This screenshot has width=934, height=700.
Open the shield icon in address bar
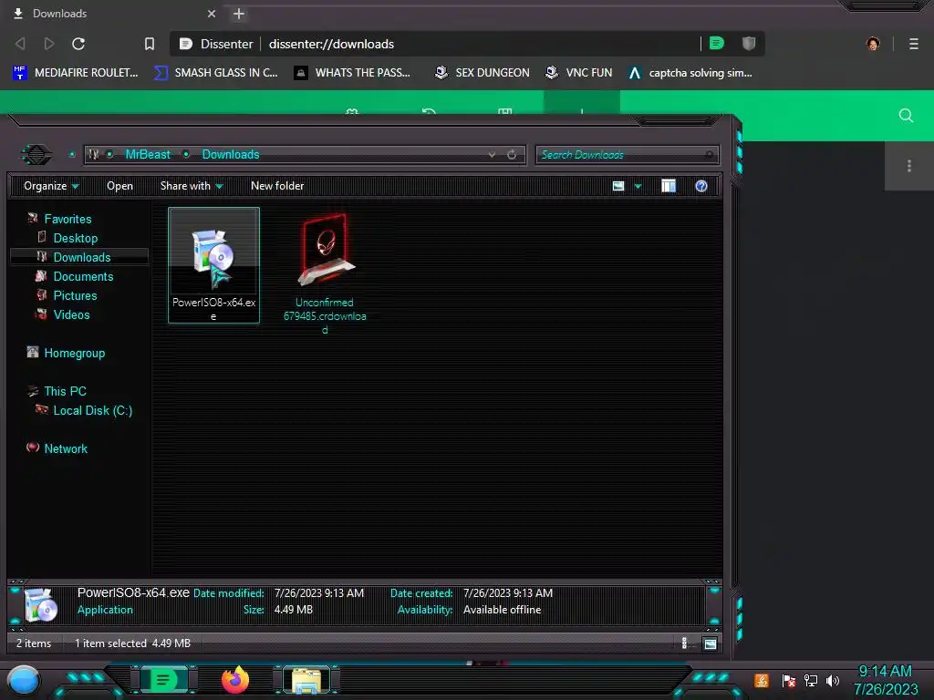[x=749, y=43]
